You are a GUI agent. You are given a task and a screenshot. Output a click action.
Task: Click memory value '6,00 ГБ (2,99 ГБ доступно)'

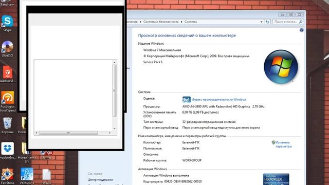tap(200, 113)
